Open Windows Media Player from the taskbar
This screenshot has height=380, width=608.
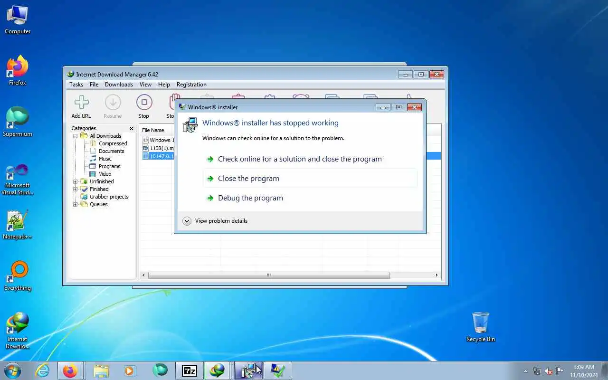click(x=130, y=370)
